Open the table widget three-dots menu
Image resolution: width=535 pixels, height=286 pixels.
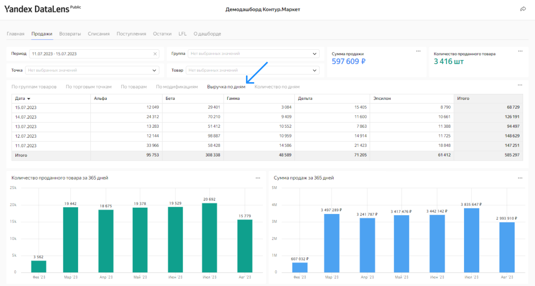[520, 85]
